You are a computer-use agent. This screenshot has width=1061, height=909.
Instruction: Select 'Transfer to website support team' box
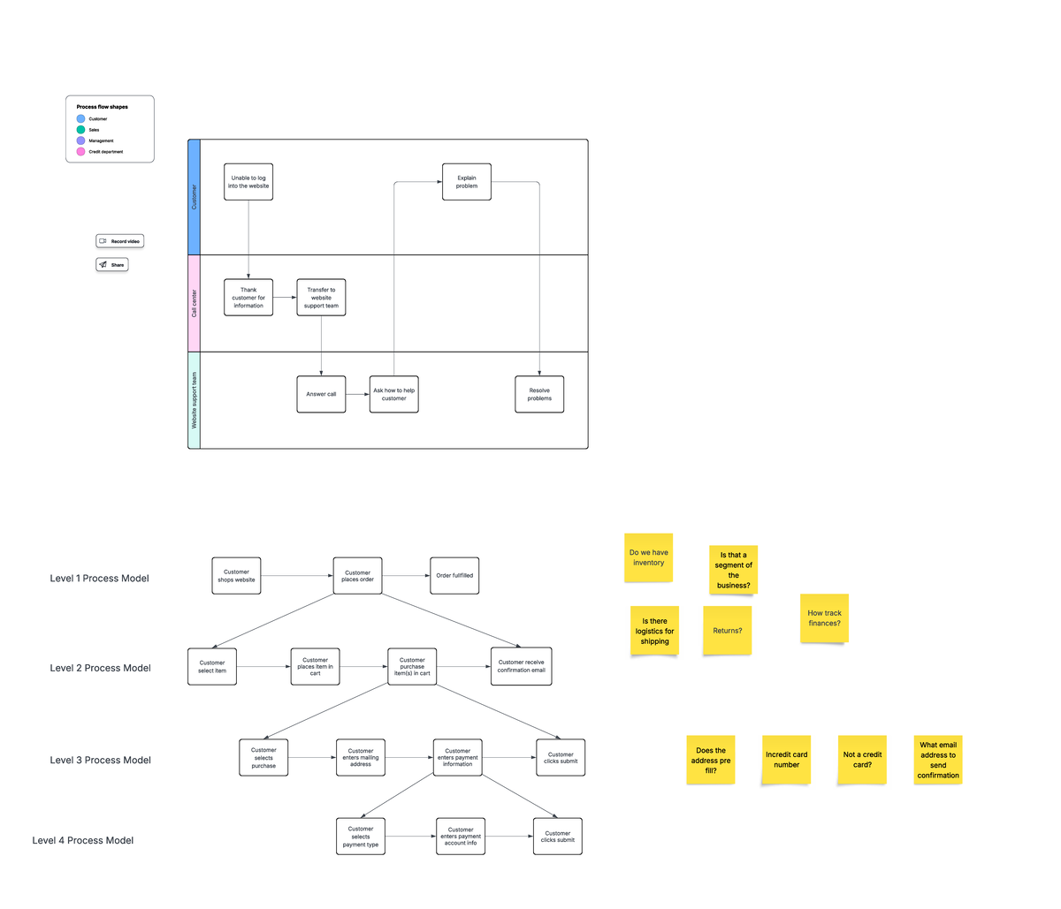(321, 298)
